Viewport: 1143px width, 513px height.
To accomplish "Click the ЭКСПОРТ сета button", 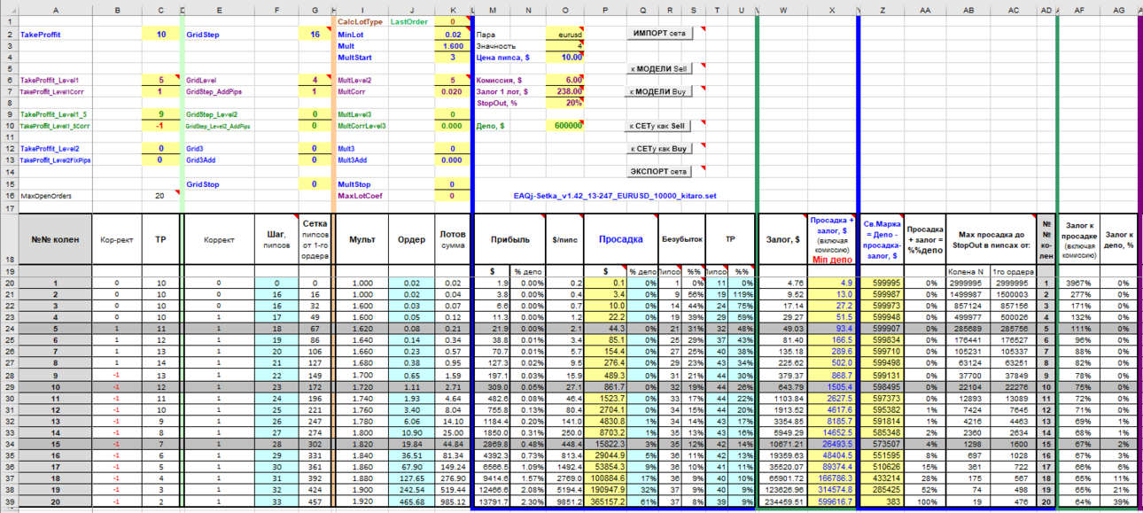I will coord(657,171).
